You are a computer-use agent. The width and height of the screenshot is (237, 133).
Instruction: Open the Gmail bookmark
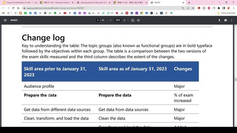(x=3, y=13)
